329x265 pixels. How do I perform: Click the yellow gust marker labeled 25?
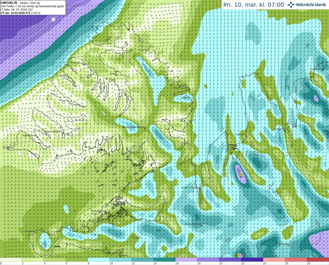238,255
